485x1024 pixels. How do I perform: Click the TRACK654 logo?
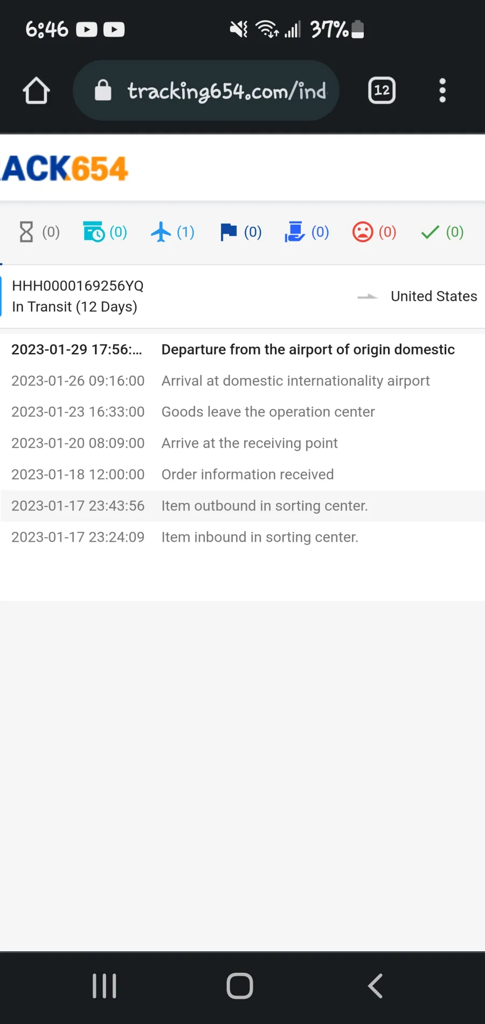tap(64, 169)
